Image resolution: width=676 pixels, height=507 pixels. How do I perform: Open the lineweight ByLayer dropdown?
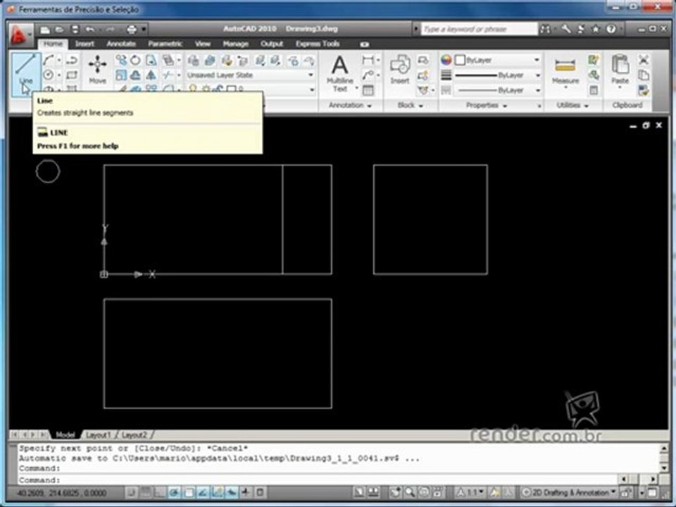(x=498, y=75)
